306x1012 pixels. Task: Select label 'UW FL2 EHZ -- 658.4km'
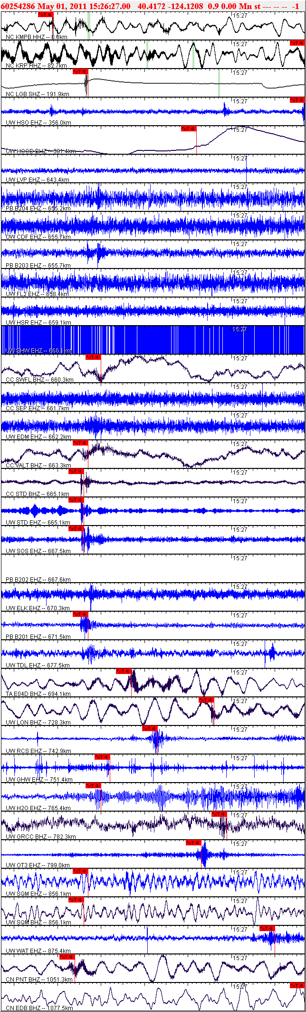[x=38, y=294]
